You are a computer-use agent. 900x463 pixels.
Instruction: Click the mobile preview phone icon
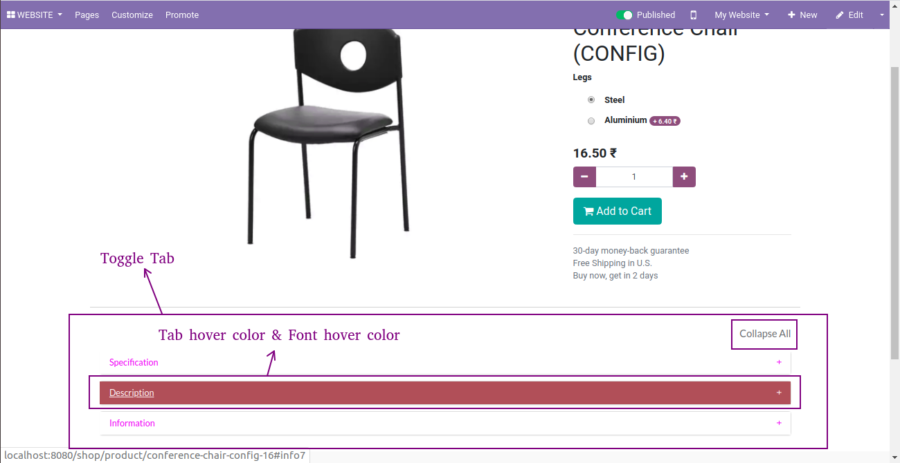(693, 15)
